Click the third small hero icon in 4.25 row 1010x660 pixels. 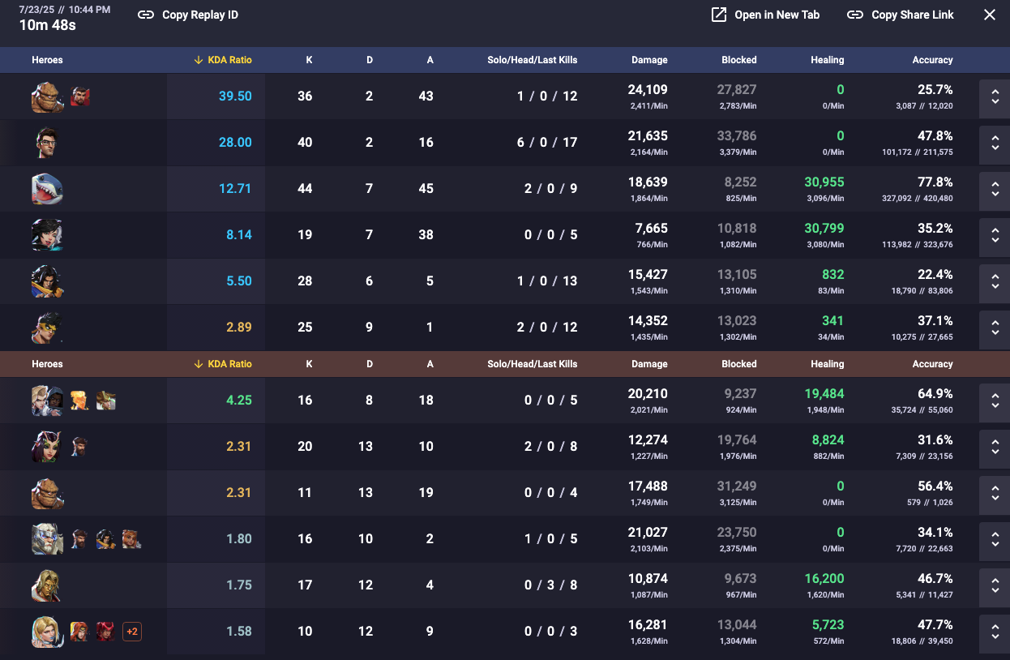point(106,401)
